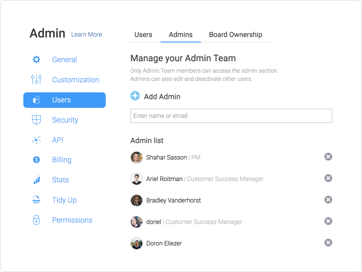This screenshot has width=362, height=272.
Task: Select the Admins tab
Action: (x=180, y=35)
